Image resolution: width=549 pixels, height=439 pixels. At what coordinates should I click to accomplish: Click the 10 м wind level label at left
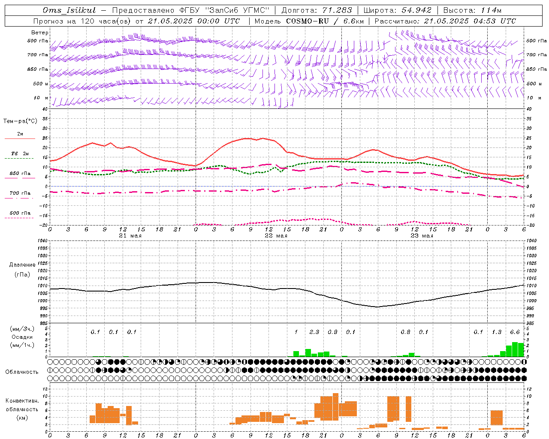[x=41, y=98]
